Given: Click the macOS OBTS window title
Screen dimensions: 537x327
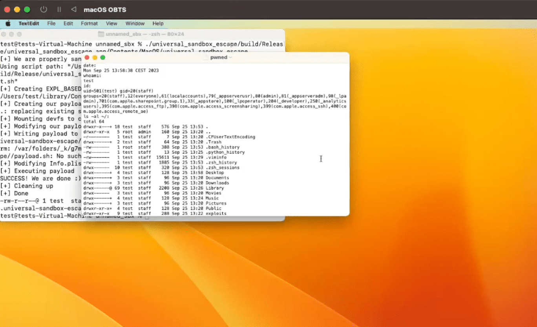Looking at the screenshot, I should 105,9.
